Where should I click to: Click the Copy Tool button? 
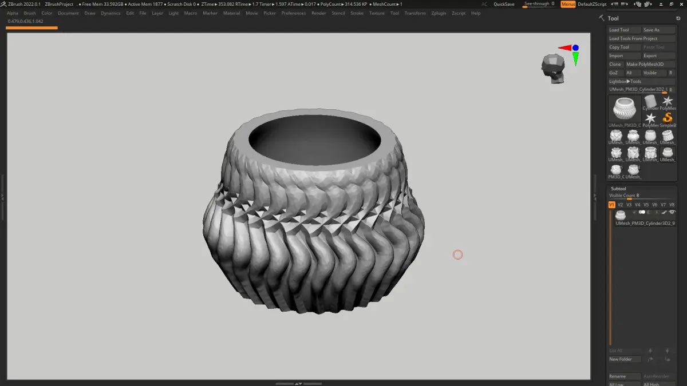(x=625, y=47)
